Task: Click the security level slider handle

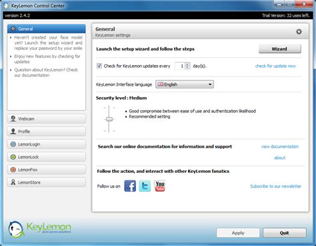Action: click(109, 119)
